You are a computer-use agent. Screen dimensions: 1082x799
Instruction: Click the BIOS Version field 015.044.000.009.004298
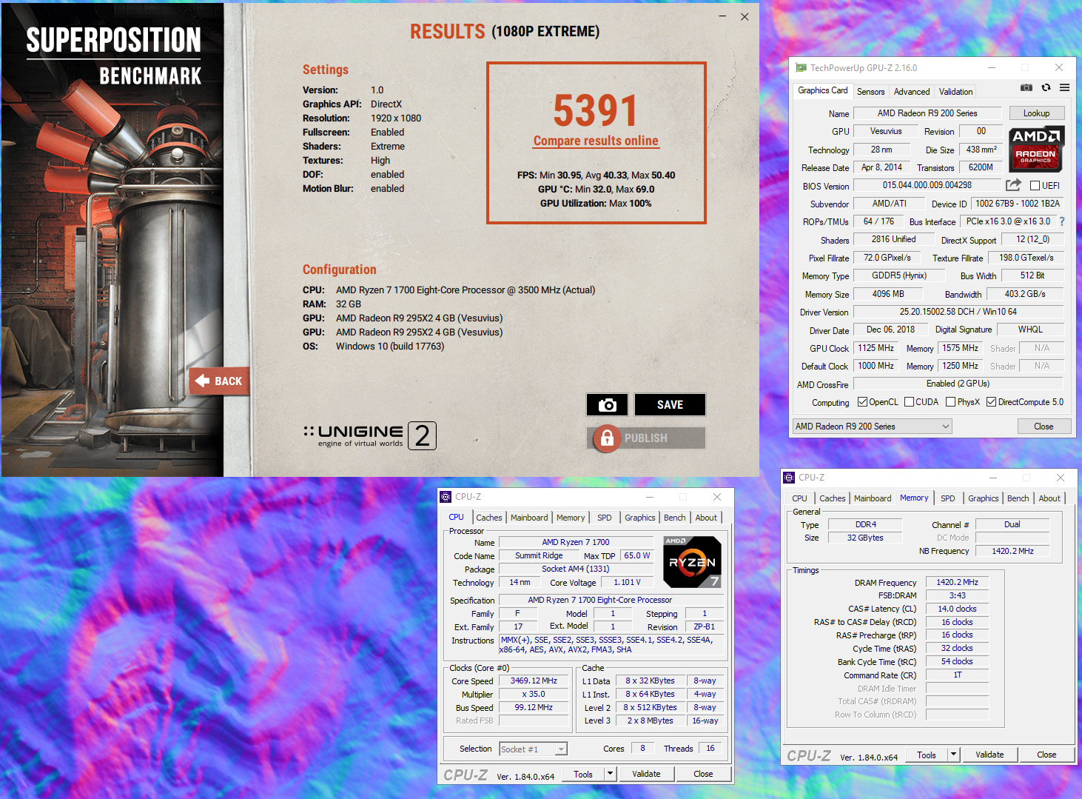pyautogui.click(x=927, y=185)
